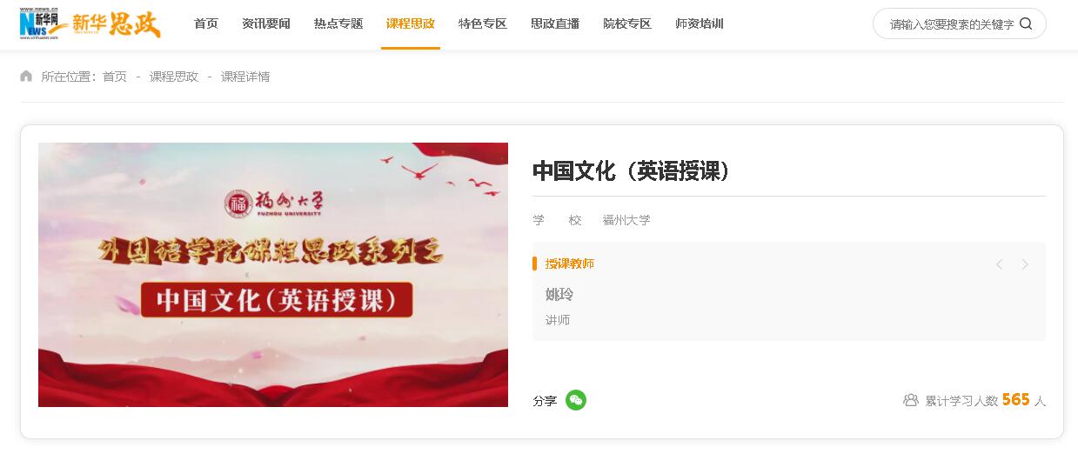Open the 师资培训 navigation item
Screen dimensions: 1078x454
click(700, 23)
